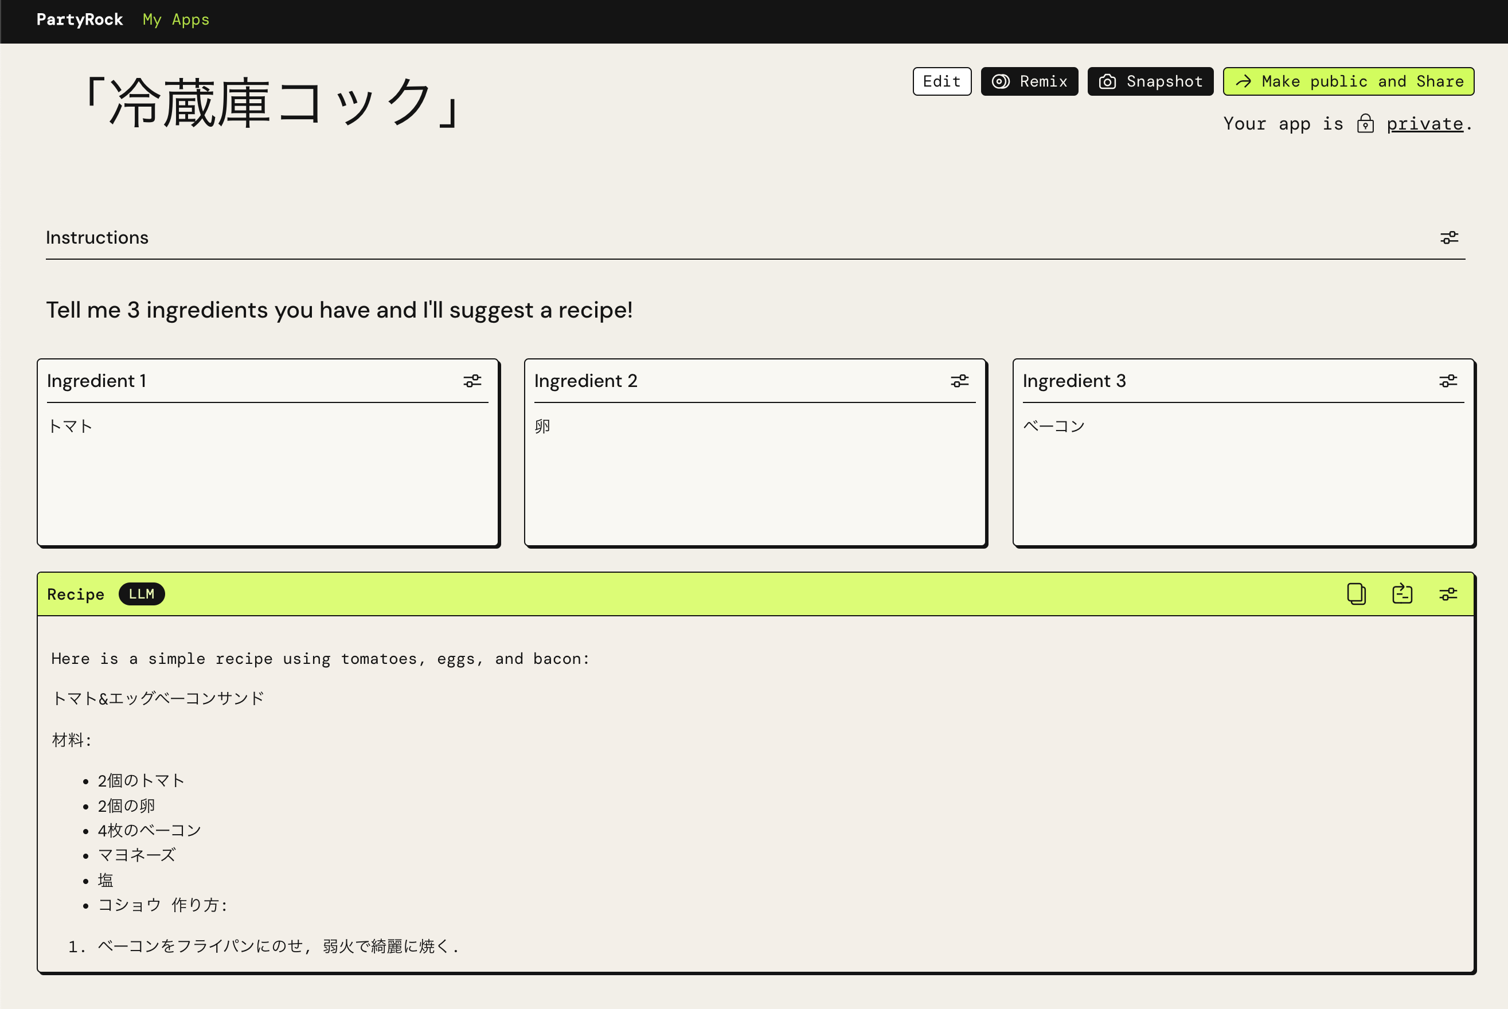The image size is (1508, 1009).
Task: Open the Ingredient 1 settings sliders icon
Action: [472, 381]
